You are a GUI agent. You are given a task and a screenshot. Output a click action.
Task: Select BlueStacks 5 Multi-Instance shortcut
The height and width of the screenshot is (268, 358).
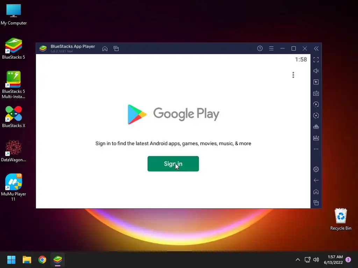(x=14, y=85)
